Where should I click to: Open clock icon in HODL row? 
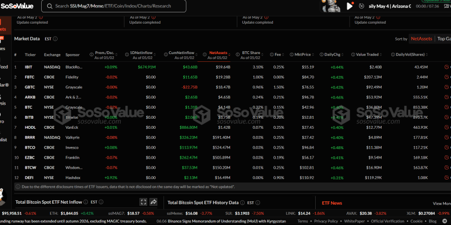tap(446, 127)
